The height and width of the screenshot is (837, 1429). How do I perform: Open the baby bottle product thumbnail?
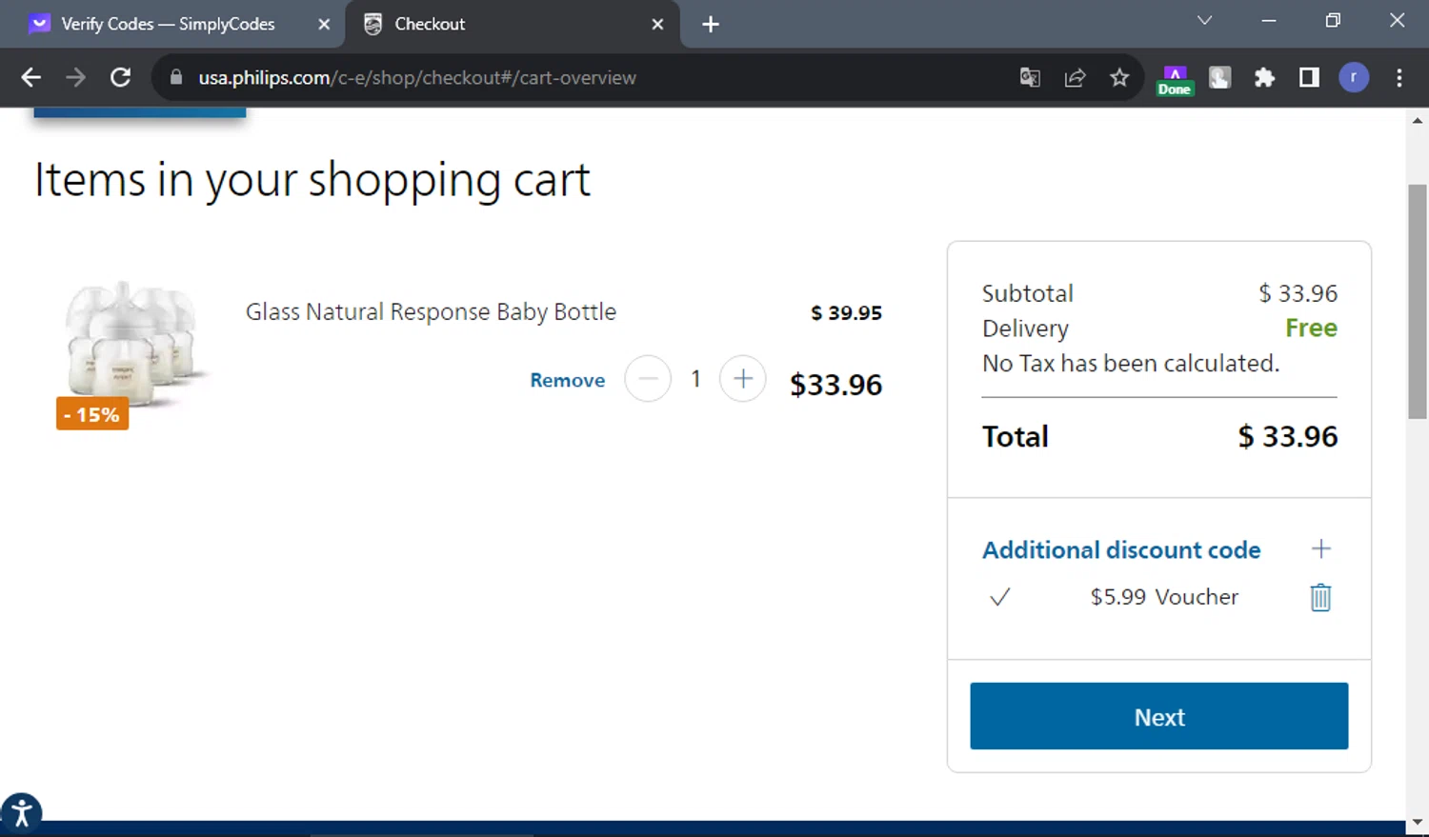131,345
